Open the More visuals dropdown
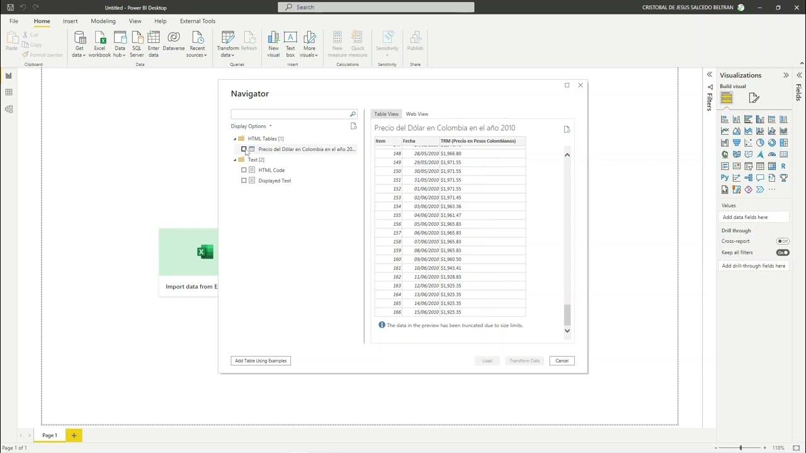Screen dimensions: 806x453 [x=309, y=44]
